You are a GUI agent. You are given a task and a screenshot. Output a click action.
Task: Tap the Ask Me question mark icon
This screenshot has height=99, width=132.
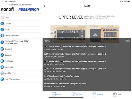[x=2, y=73]
